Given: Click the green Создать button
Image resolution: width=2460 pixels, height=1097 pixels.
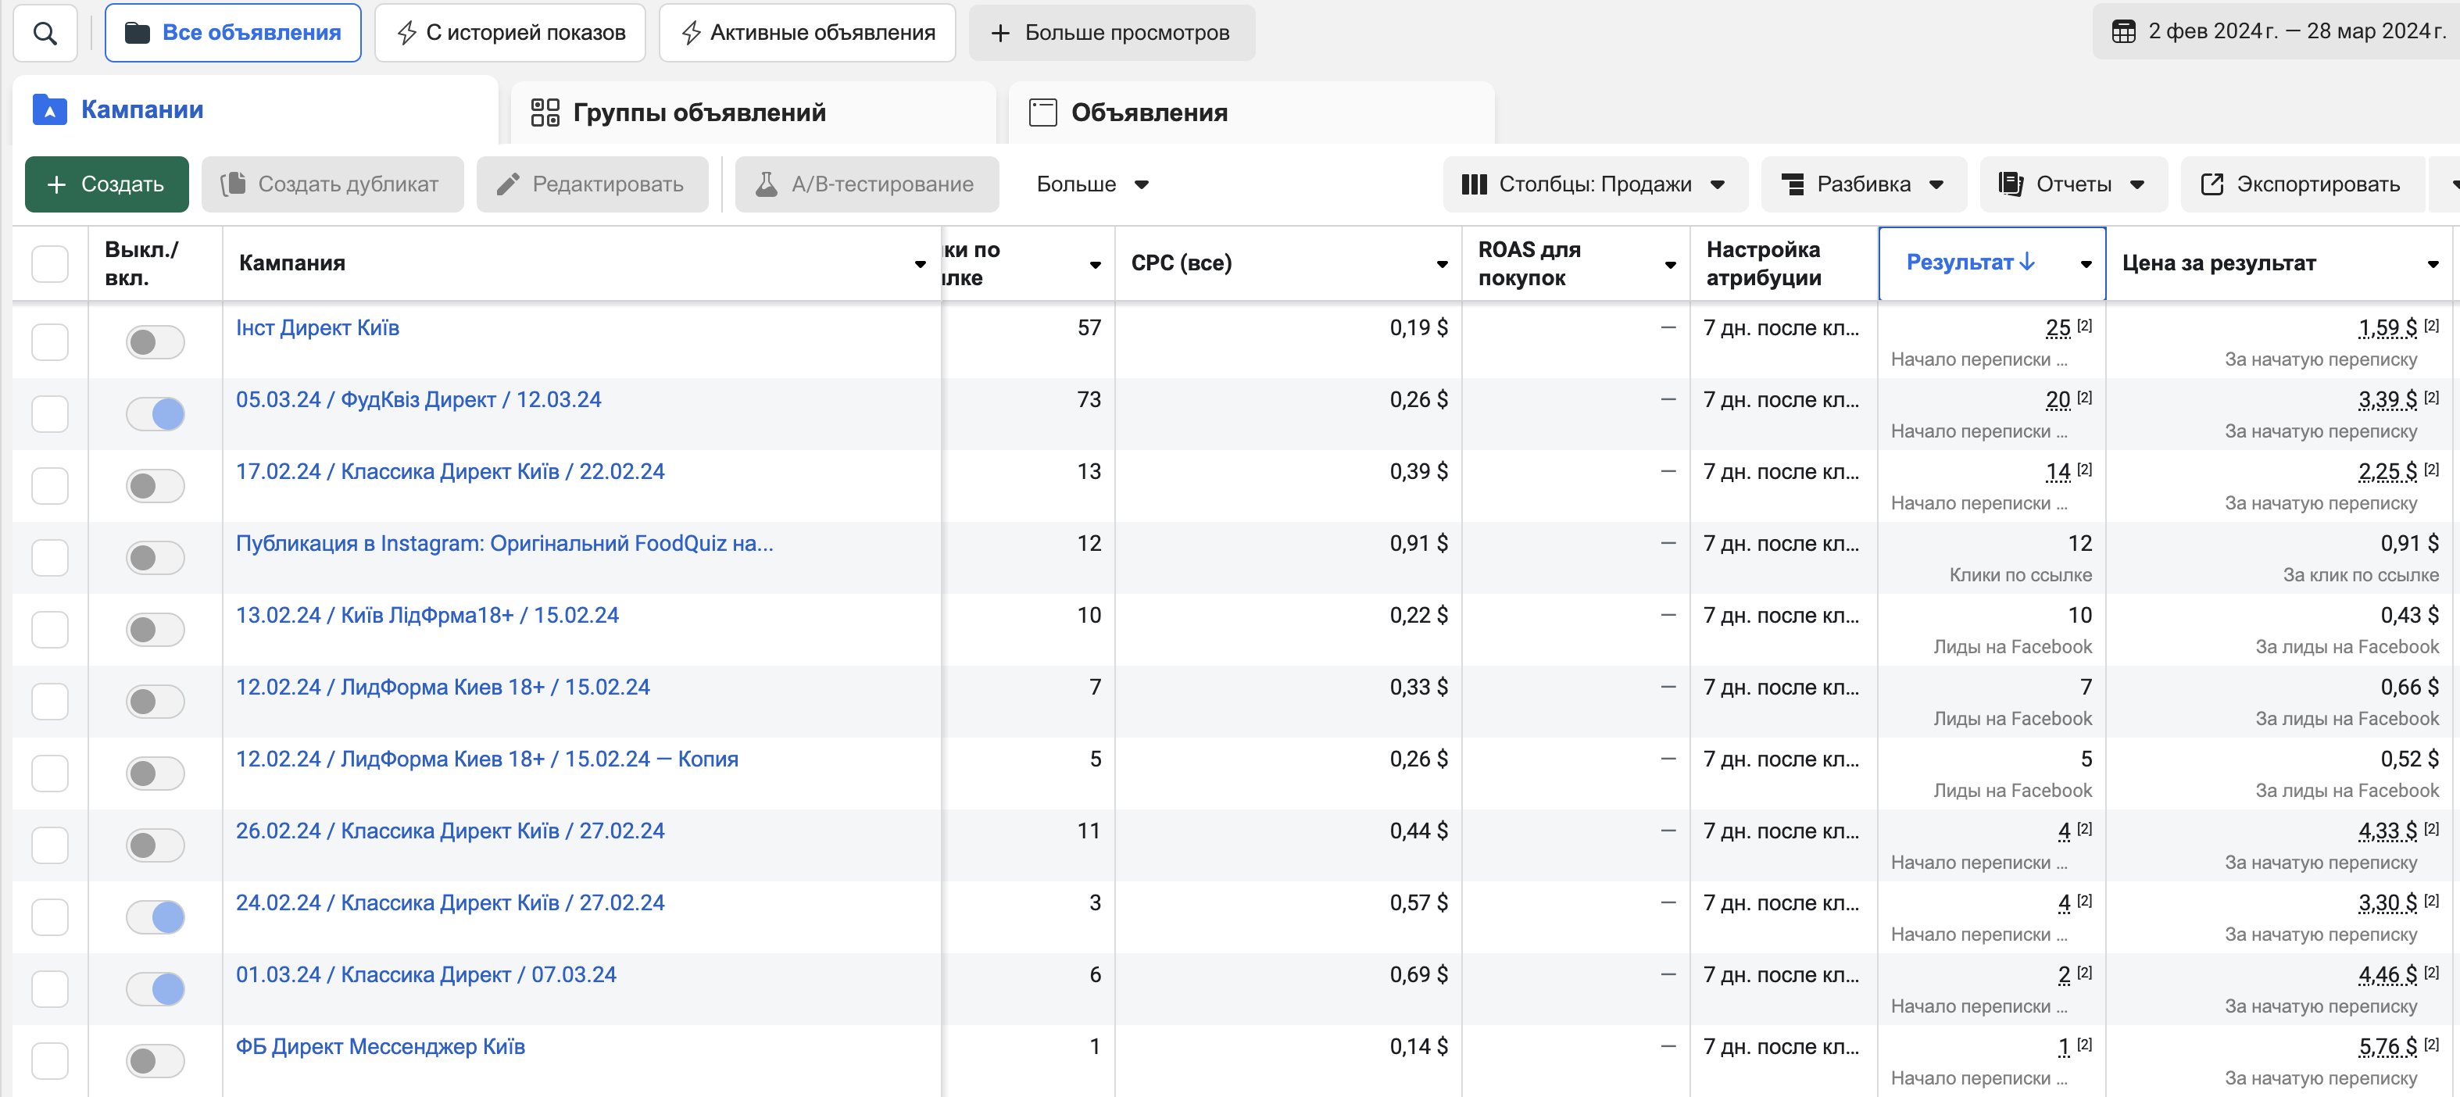Looking at the screenshot, I should point(107,184).
